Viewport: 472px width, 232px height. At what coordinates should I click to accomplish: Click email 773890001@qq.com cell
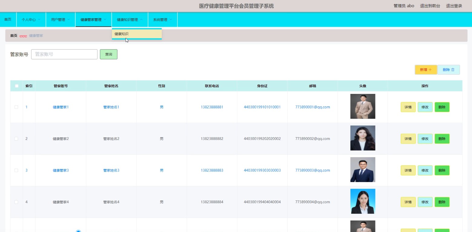click(x=312, y=107)
